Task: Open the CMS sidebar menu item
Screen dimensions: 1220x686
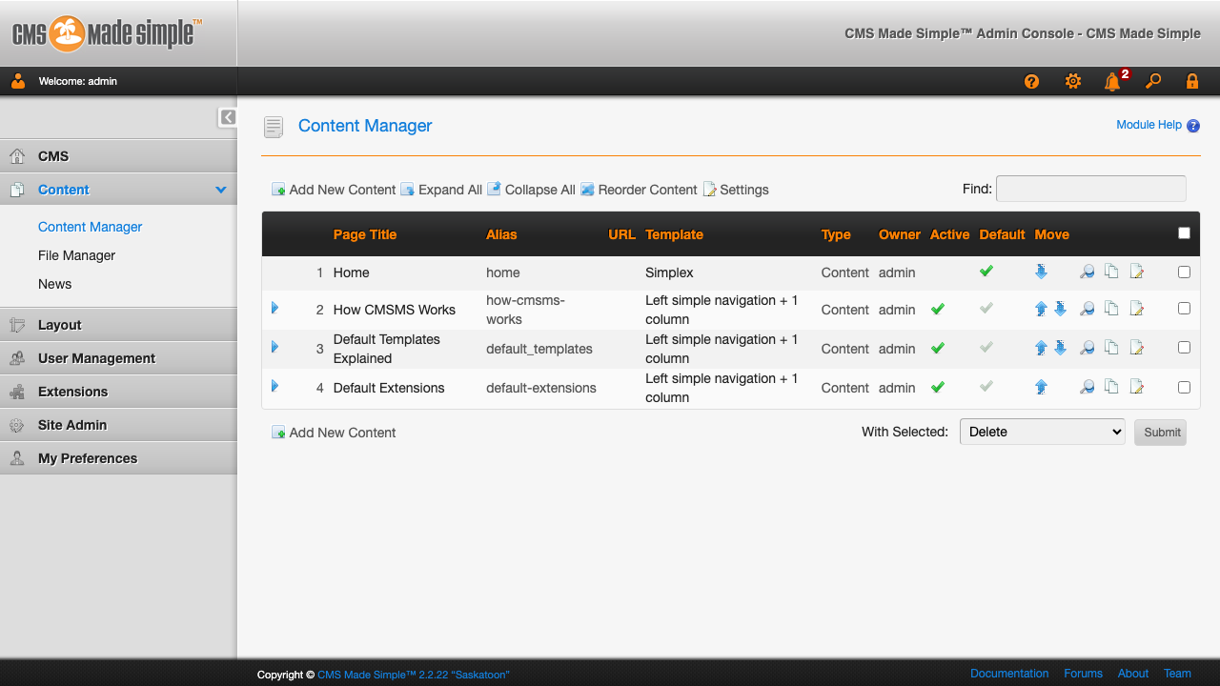Action: coord(118,156)
